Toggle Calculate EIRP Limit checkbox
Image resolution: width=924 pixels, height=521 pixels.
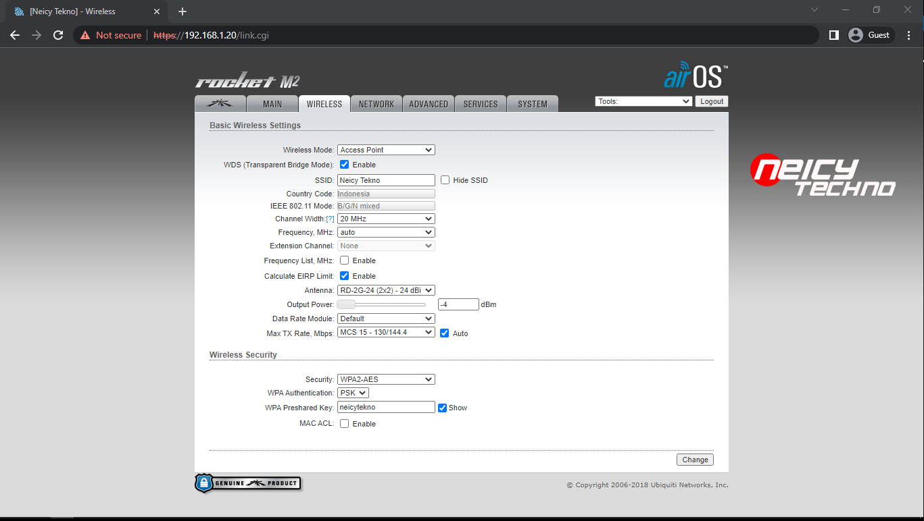(345, 276)
